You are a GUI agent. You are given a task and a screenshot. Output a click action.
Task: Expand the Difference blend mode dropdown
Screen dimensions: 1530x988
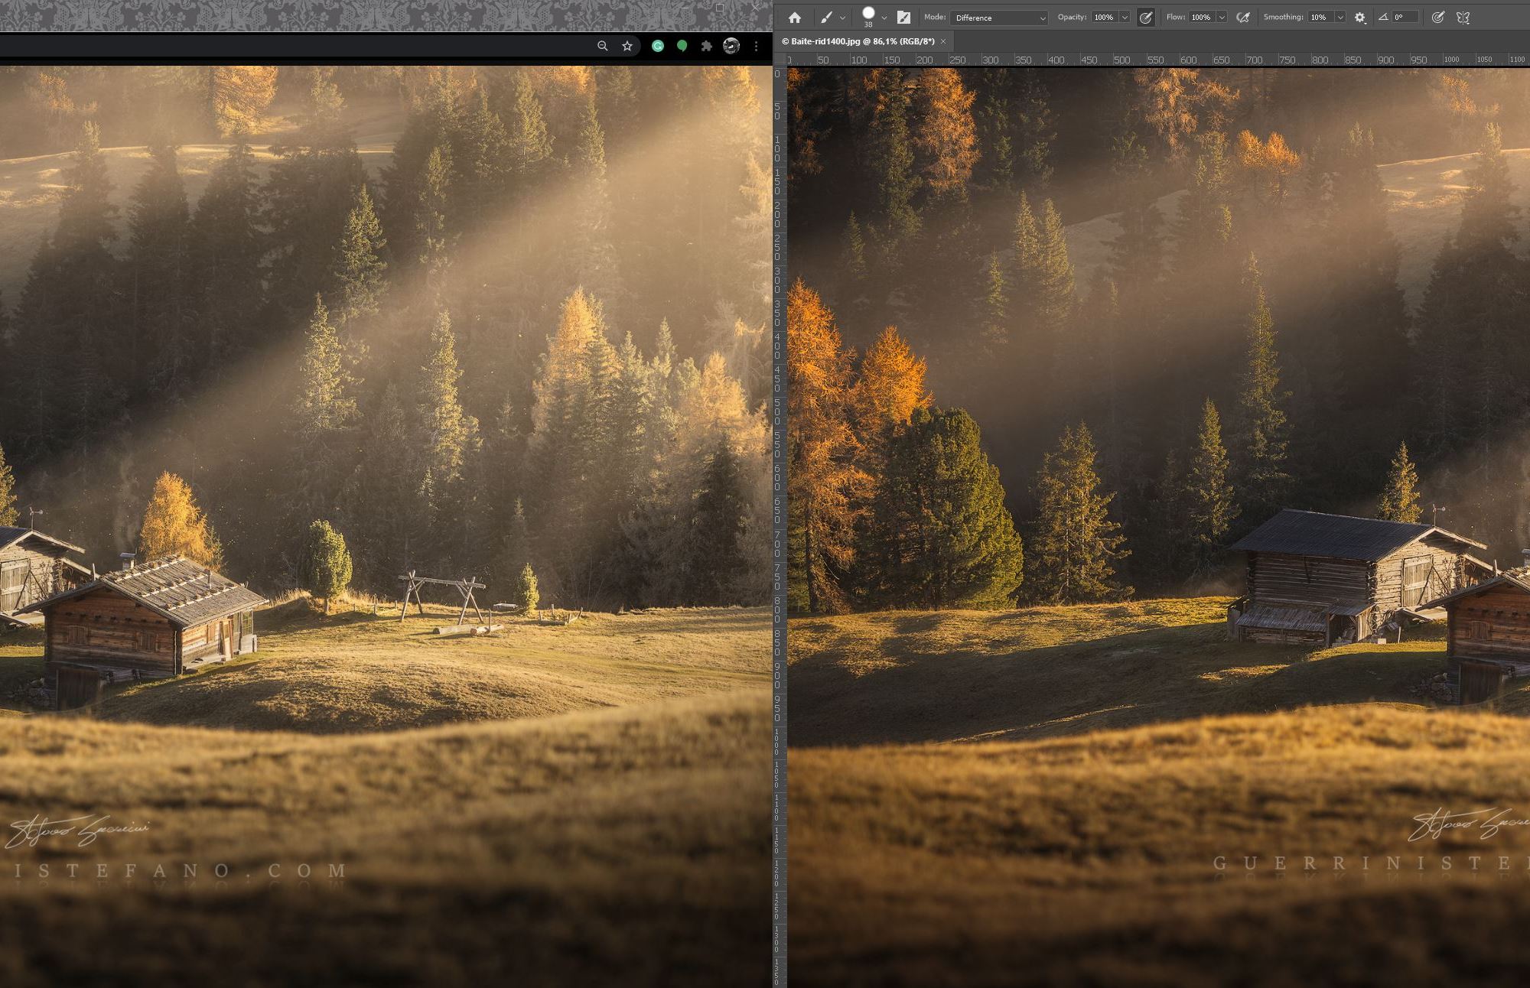point(998,18)
